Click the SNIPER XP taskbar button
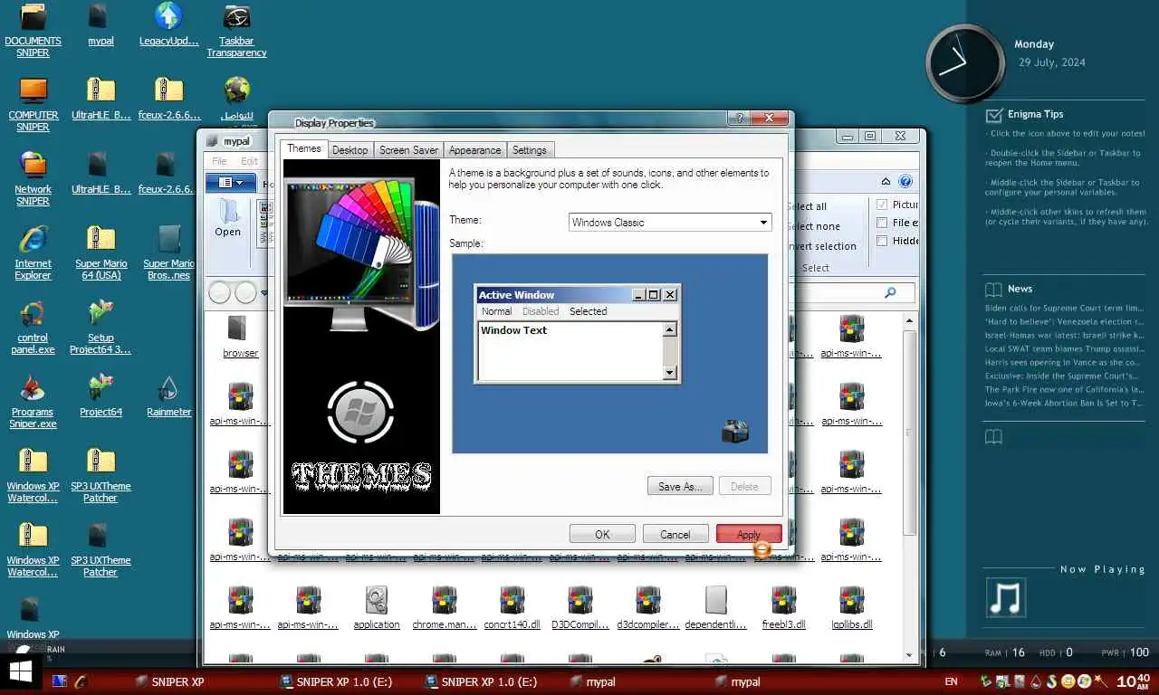1159x695 pixels. click(170, 681)
